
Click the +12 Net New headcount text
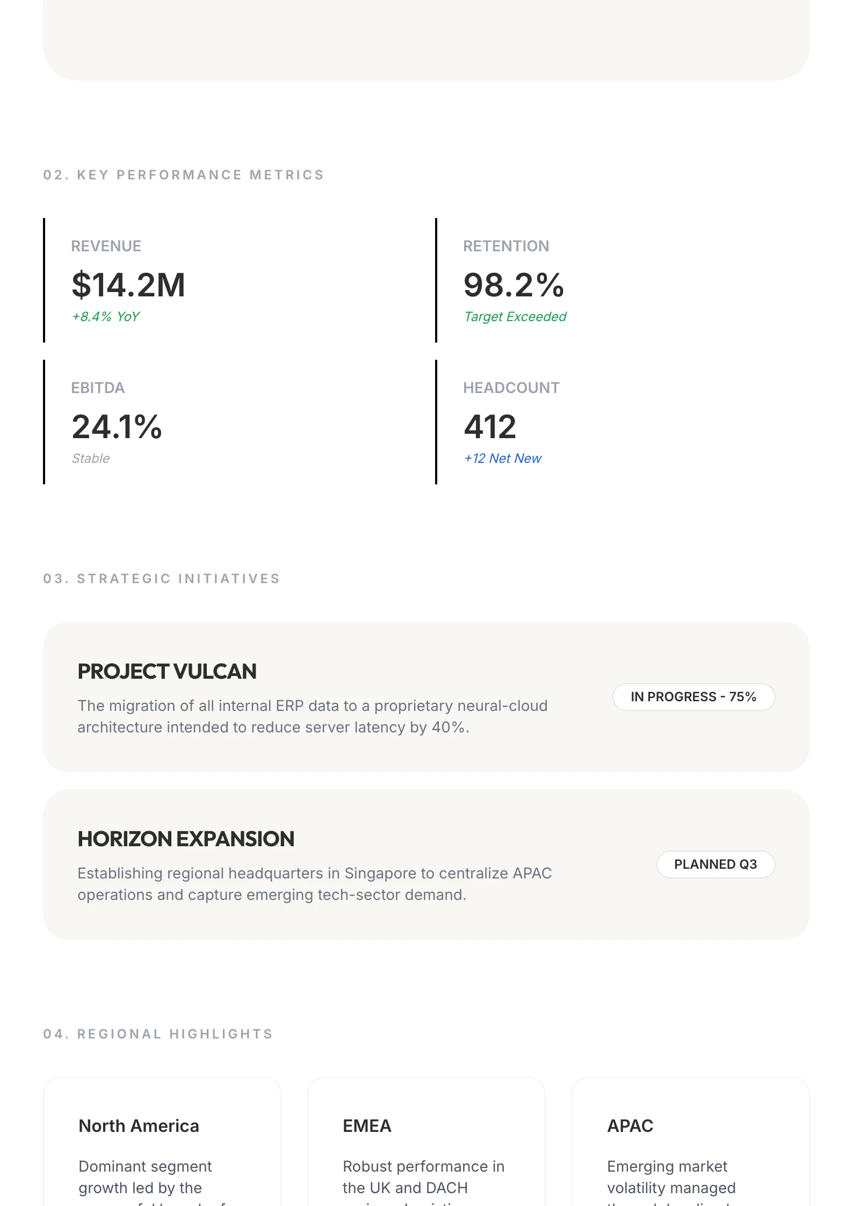point(503,459)
